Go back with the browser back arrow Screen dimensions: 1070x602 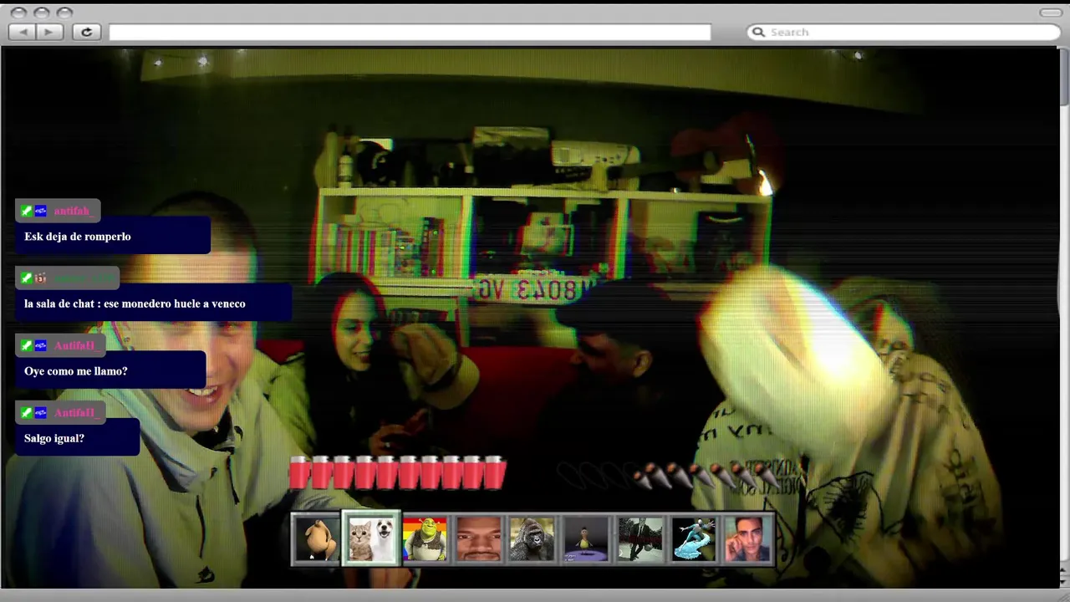23,32
